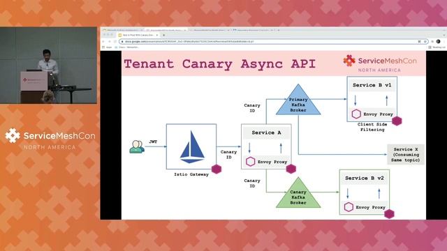Open the Reading List button
The width and height of the screenshot is (447, 251).
437,47
